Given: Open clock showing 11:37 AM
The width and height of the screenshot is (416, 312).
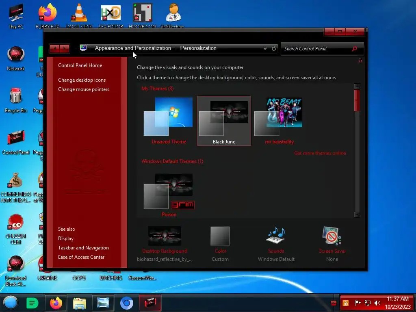Looking at the screenshot, I should tap(397, 303).
